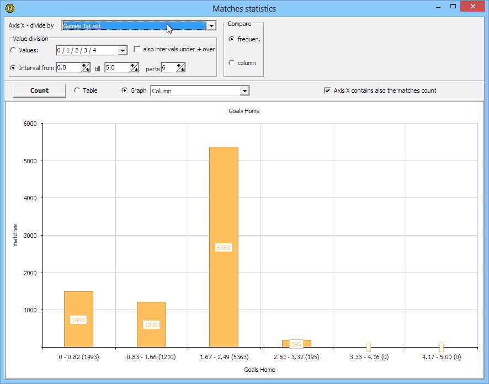Open the Axis X divide by dropdown
Viewport: 489px width, 384px height.
coord(211,26)
